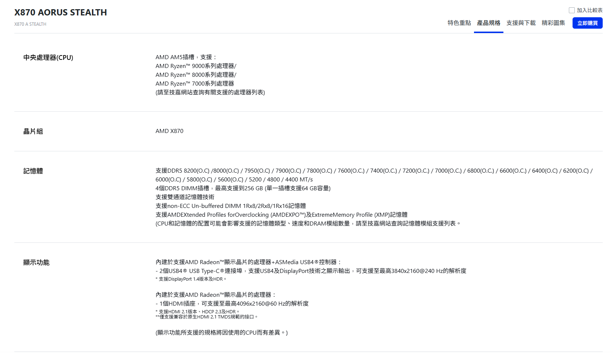Click the 晶片組 section heading
Viewport: 613px width, 353px height.
(x=33, y=132)
